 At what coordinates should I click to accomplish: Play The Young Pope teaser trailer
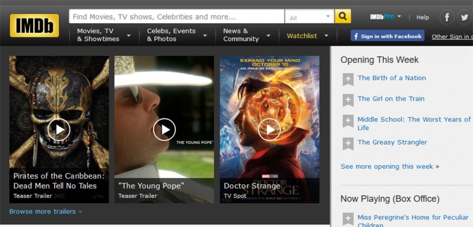(164, 130)
